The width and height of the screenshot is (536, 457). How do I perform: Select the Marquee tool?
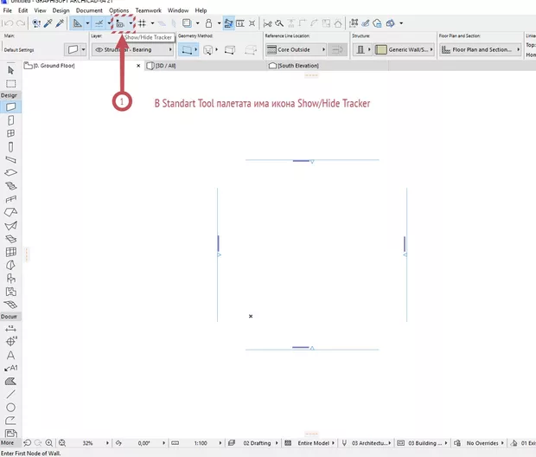10,84
